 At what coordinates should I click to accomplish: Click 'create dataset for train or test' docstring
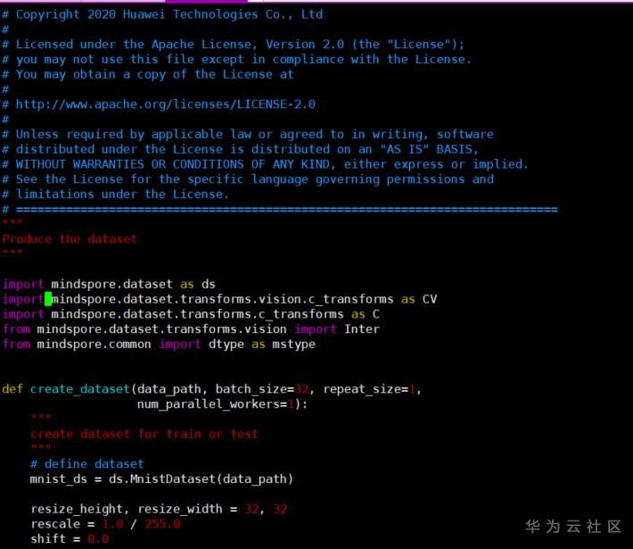[144, 434]
